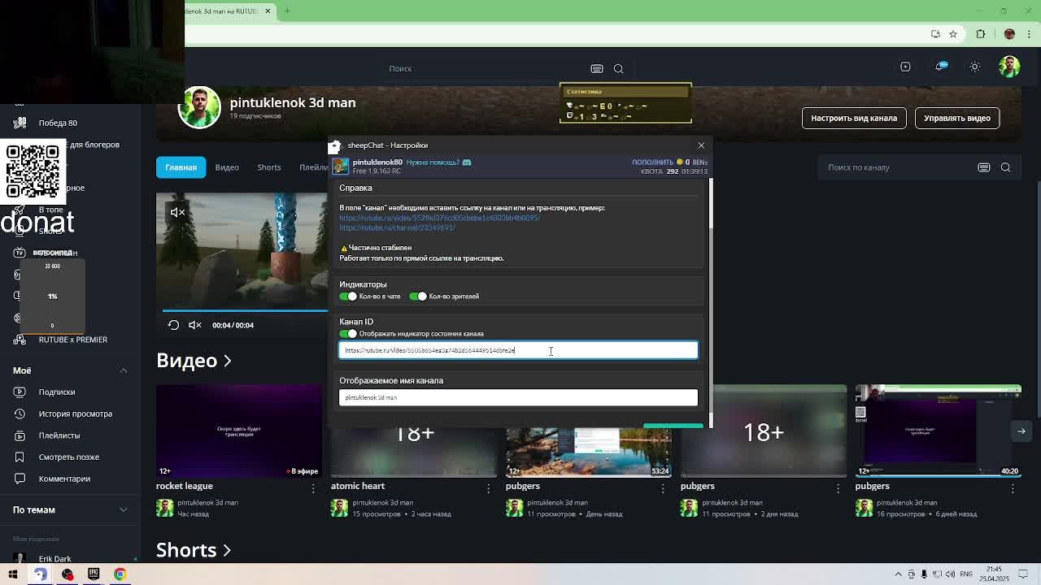Viewport: 1041px width, 585px height.
Task: Click the keyboard icon in channel search
Action: 984,167
